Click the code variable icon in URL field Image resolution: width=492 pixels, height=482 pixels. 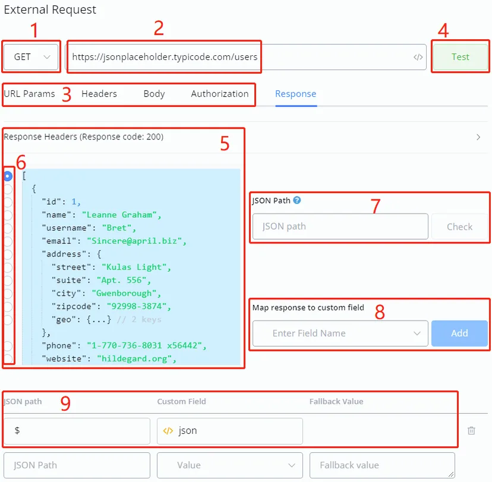pyautogui.click(x=418, y=57)
